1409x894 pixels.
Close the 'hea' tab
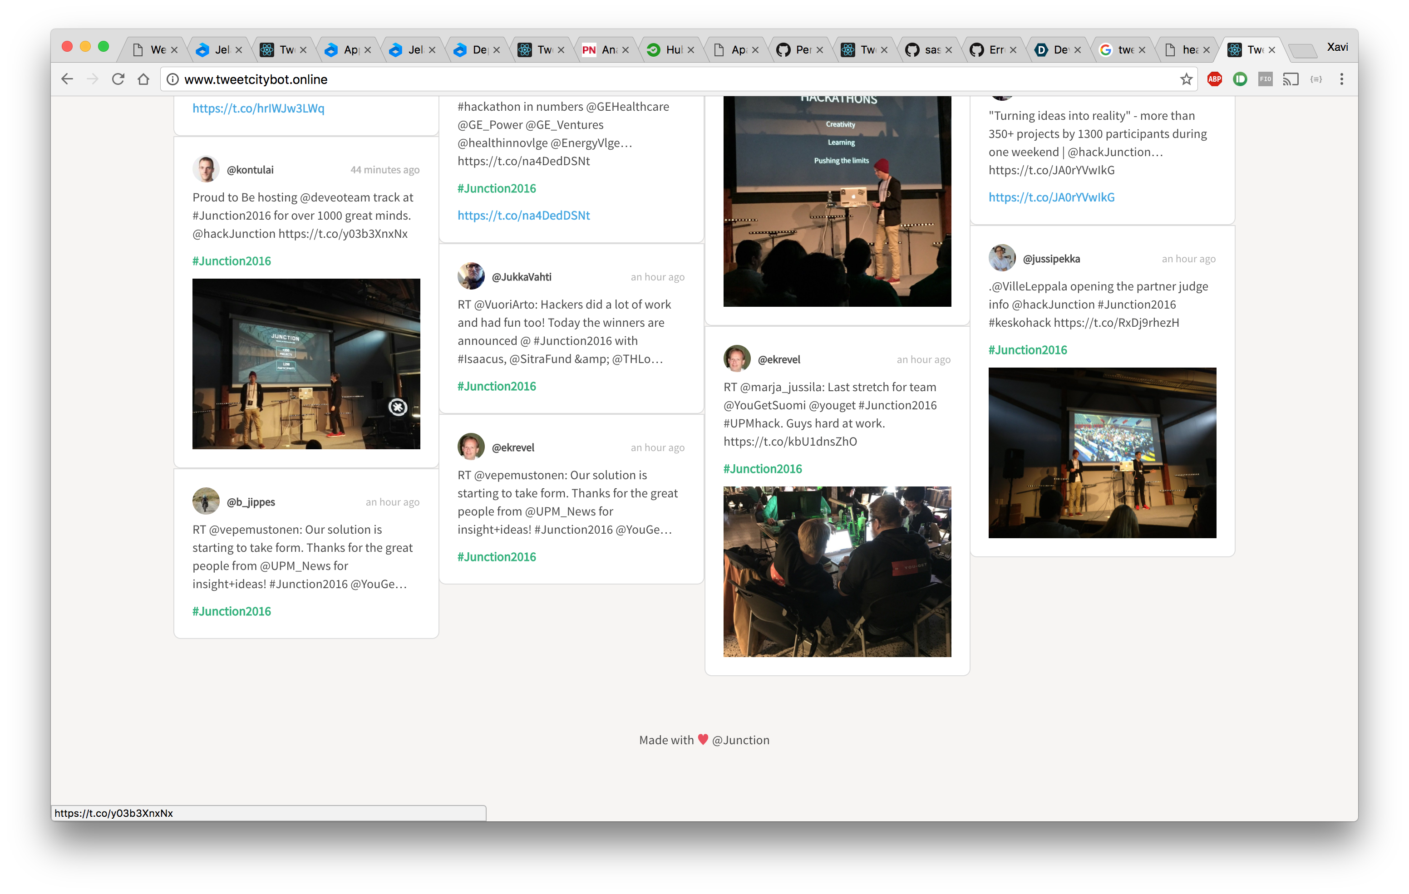1206,50
